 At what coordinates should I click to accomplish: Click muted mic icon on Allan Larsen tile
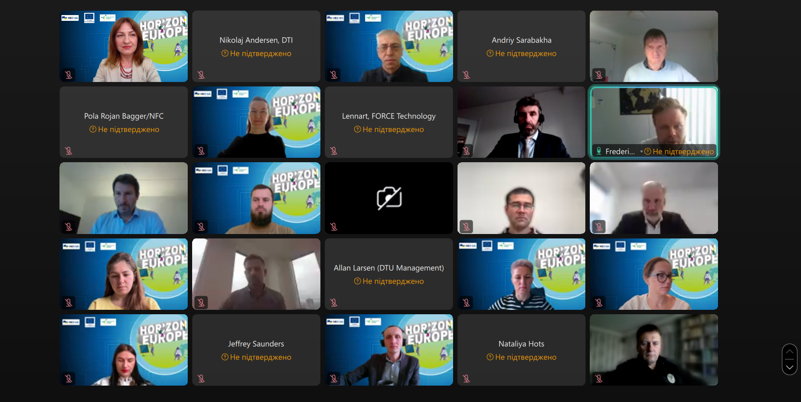[x=334, y=303]
